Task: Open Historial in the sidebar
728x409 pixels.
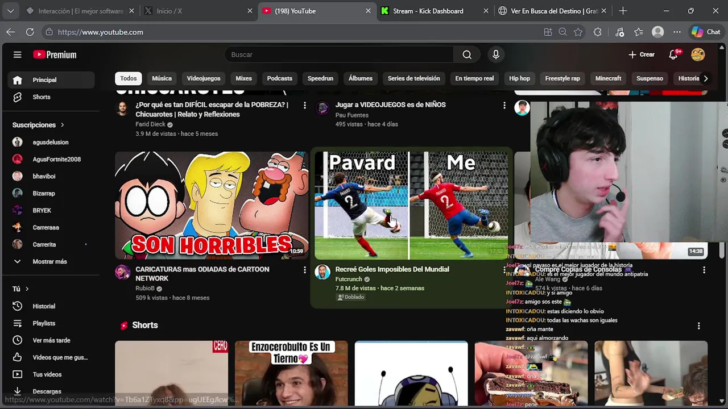Action: (51, 306)
